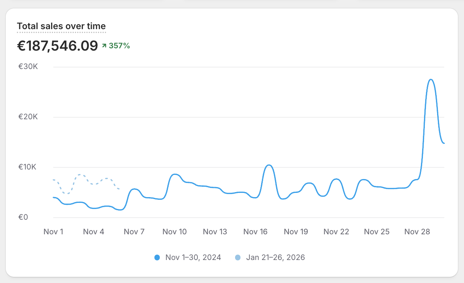This screenshot has height=283, width=464.
Task: Select the Nov 28 axis label
Action: point(417,232)
